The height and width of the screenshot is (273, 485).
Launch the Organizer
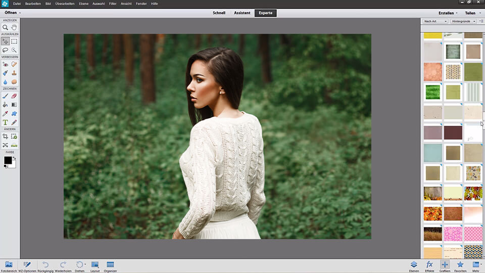click(111, 266)
